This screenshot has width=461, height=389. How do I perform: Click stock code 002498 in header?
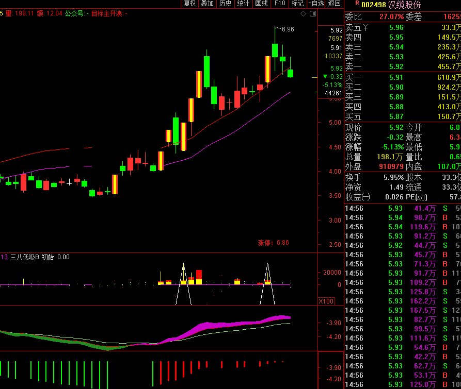click(373, 5)
